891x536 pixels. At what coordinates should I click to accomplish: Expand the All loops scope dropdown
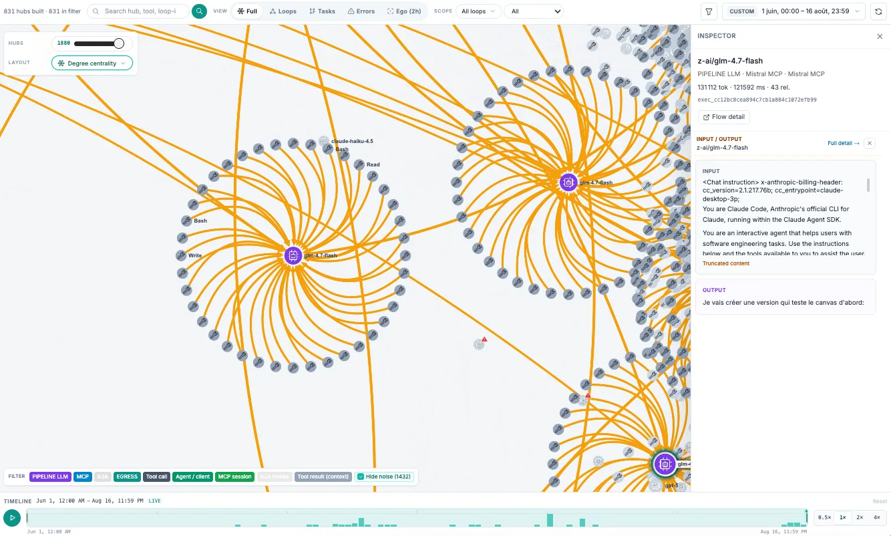(x=478, y=11)
